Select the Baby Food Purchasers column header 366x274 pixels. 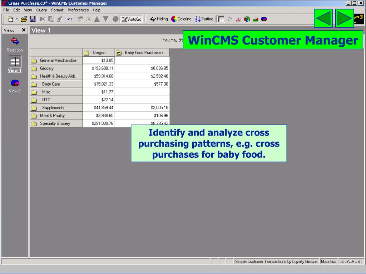coord(142,53)
